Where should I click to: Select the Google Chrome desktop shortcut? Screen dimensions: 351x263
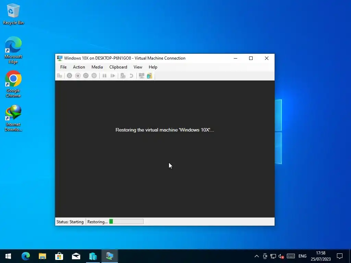coord(13,84)
